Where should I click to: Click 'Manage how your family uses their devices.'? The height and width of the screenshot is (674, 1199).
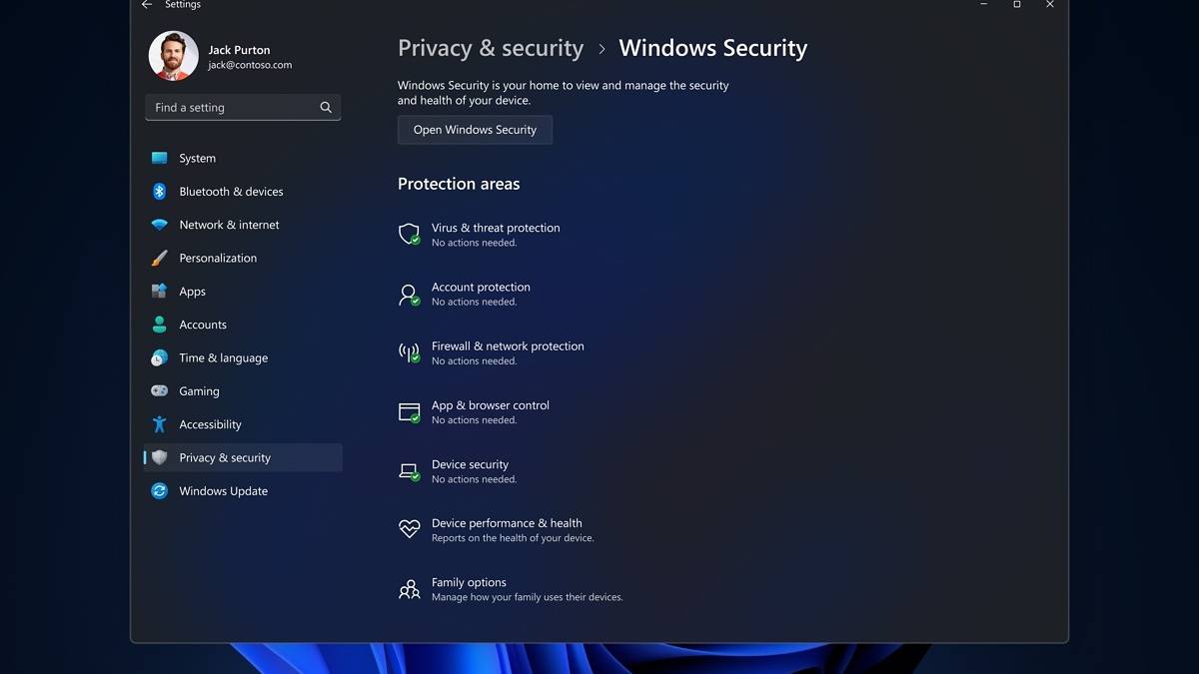tap(528, 597)
